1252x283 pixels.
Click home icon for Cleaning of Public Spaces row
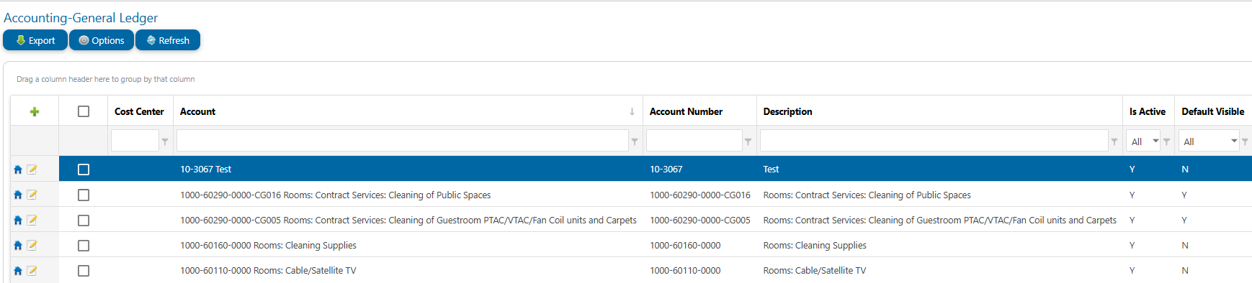[x=18, y=195]
